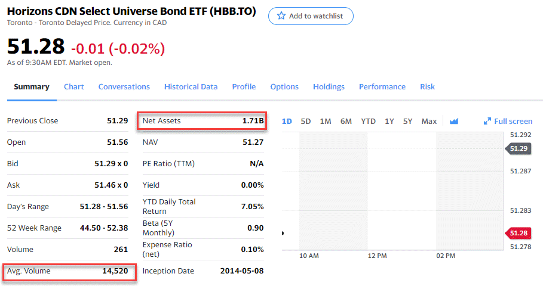This screenshot has width=543, height=286.
Task: Switch to the Historical Data tab
Action: coord(191,86)
